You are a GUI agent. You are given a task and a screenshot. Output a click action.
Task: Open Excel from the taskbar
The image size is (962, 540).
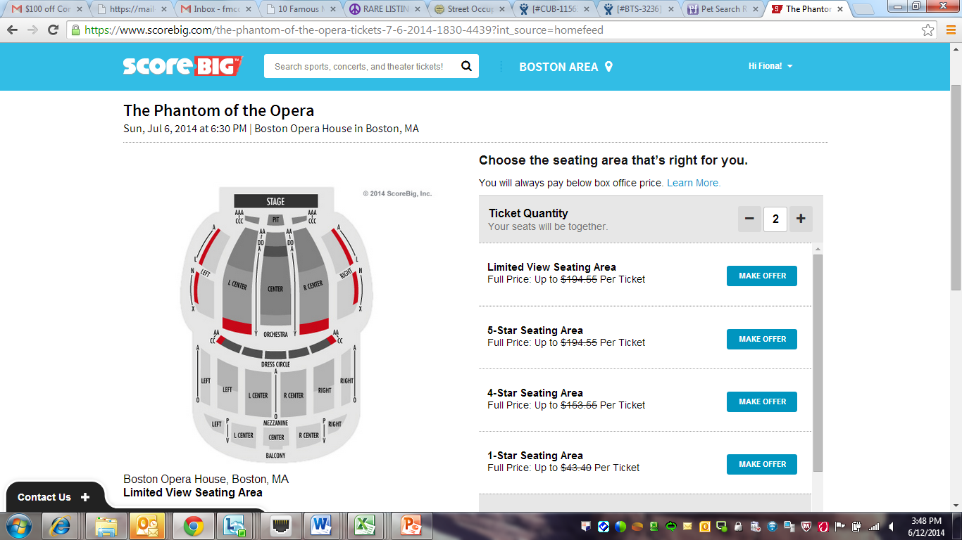pyautogui.click(x=363, y=525)
